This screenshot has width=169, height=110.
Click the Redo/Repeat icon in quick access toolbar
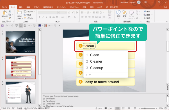pos(12,26)
